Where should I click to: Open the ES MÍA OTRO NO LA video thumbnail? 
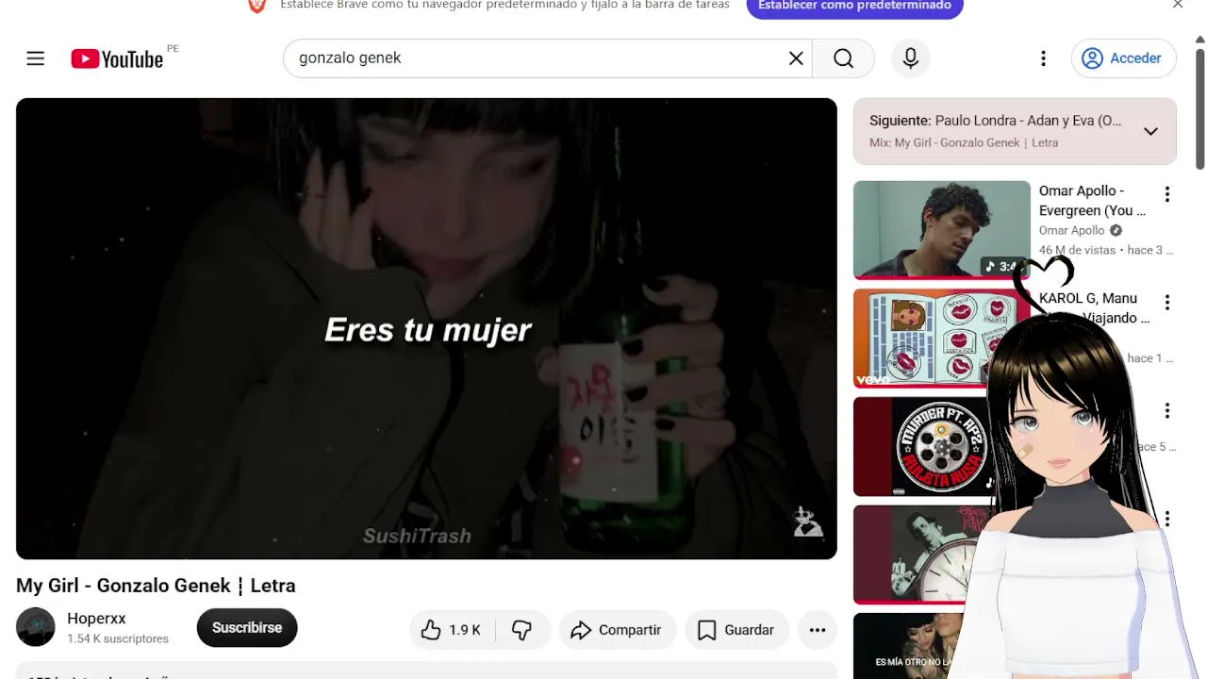coord(910,646)
